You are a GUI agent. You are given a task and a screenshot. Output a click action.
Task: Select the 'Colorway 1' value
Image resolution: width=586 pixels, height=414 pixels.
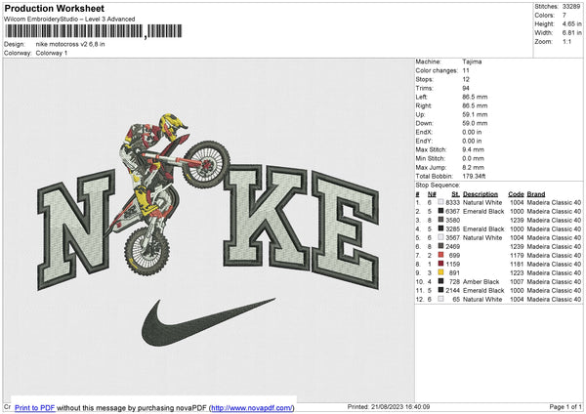52,53
